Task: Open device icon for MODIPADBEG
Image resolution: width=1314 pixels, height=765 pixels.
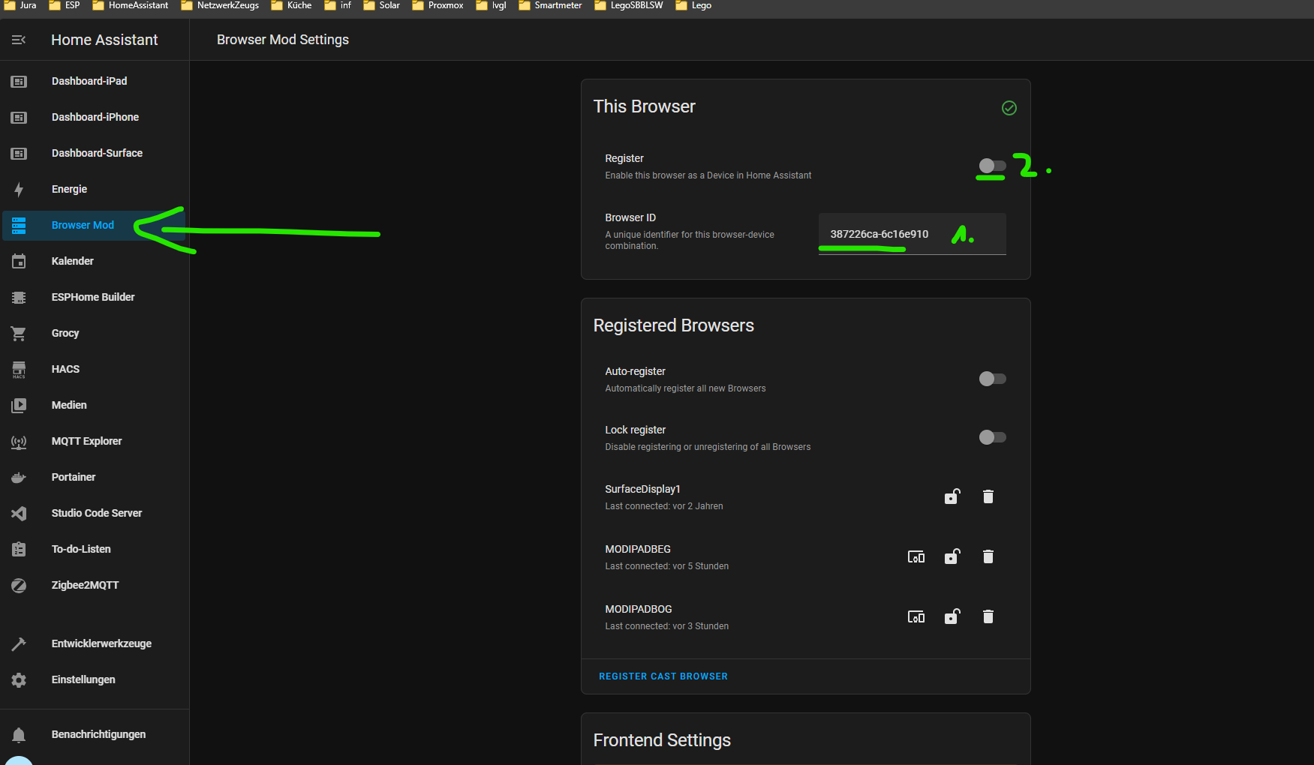Action: 916,556
